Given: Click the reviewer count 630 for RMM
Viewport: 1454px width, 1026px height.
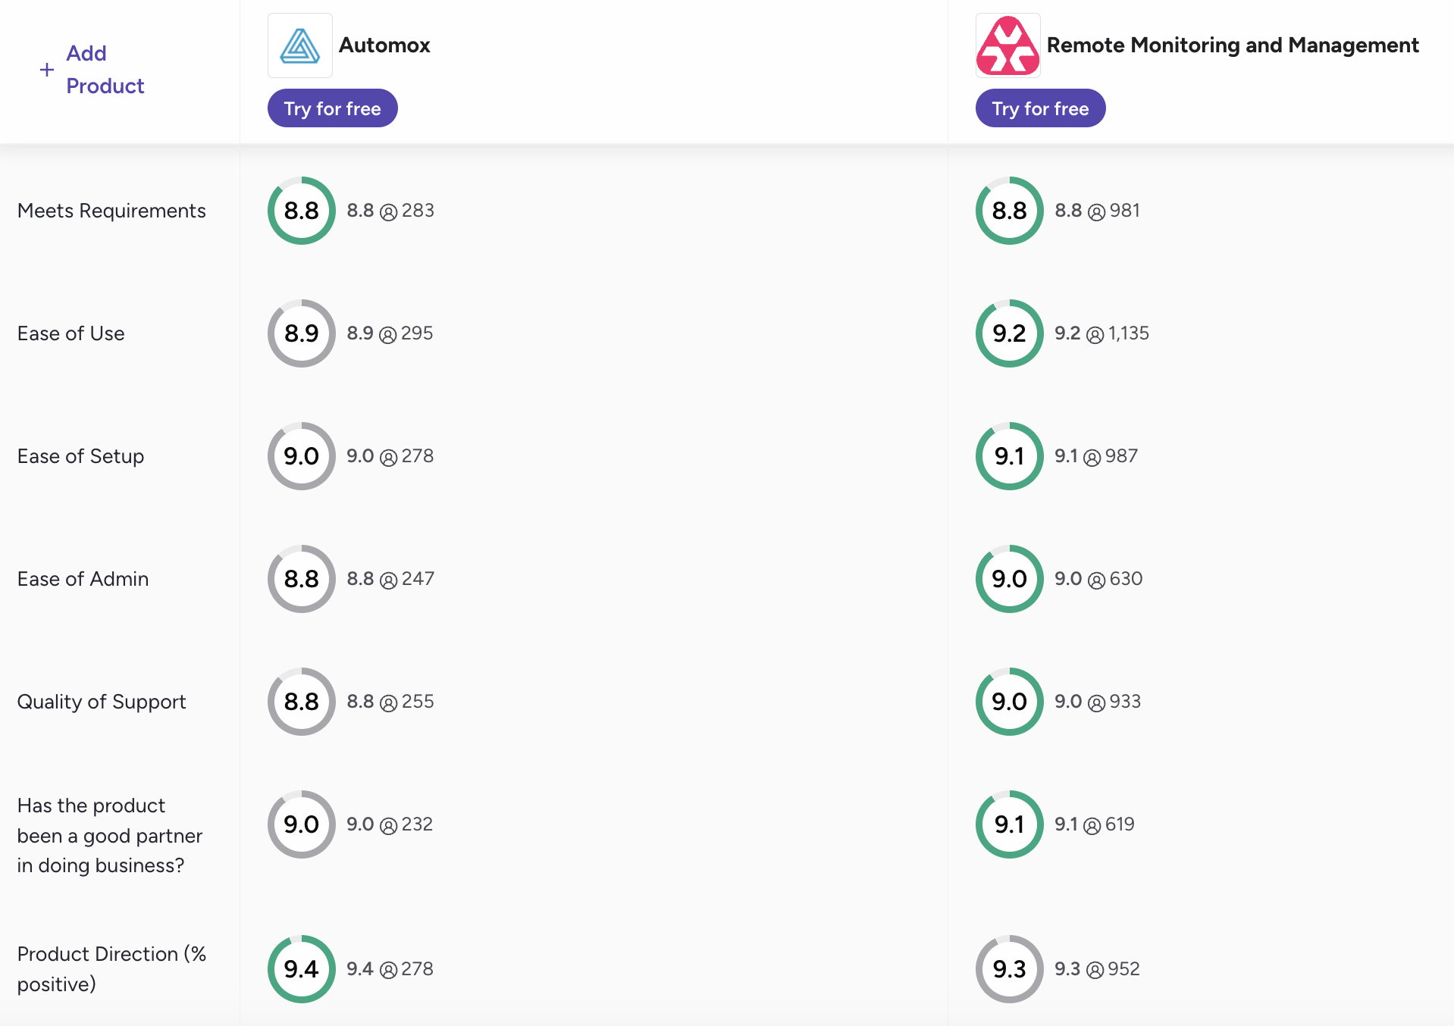Looking at the screenshot, I should coord(1126,579).
